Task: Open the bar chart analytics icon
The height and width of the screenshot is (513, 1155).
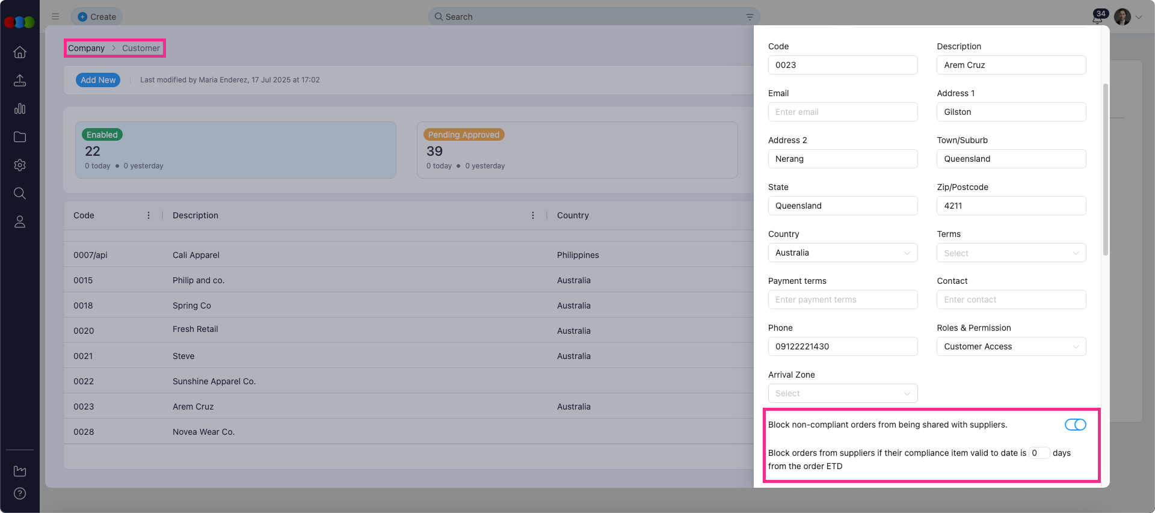Action: coord(20,109)
